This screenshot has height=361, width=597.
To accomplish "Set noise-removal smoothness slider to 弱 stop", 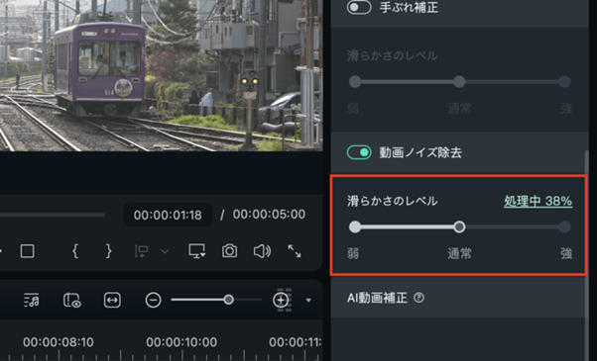I will point(355,227).
